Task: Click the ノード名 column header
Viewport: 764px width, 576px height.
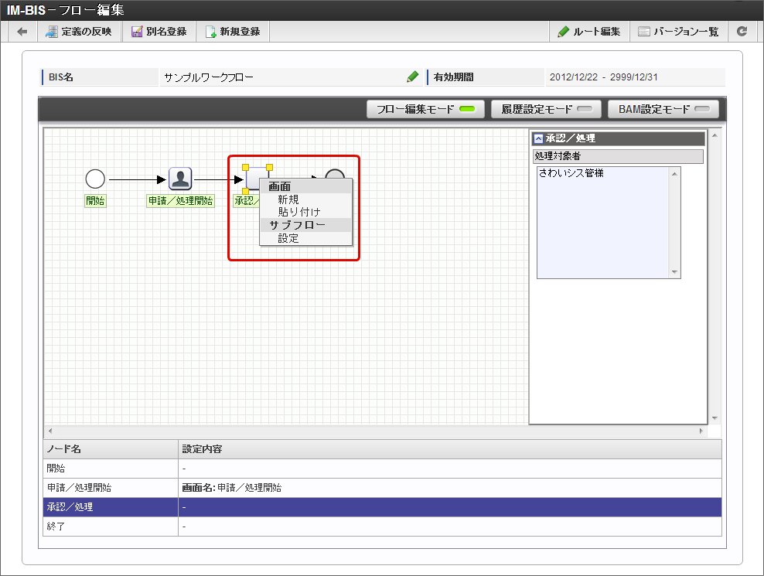Action: (x=111, y=448)
